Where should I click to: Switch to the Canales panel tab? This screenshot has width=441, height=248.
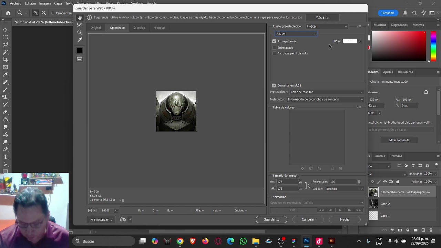[x=380, y=156]
